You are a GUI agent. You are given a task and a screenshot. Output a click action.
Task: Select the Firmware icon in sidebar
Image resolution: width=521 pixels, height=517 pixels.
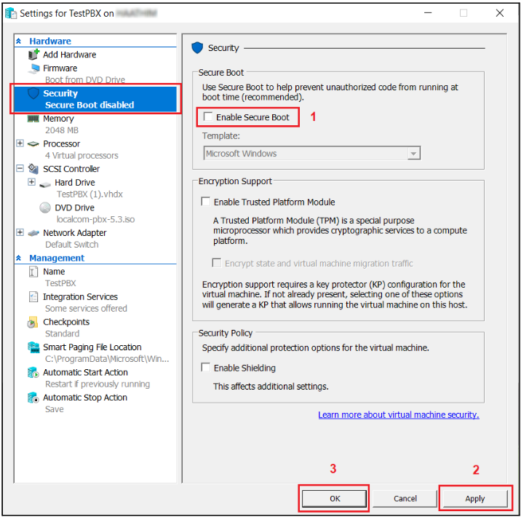33,68
